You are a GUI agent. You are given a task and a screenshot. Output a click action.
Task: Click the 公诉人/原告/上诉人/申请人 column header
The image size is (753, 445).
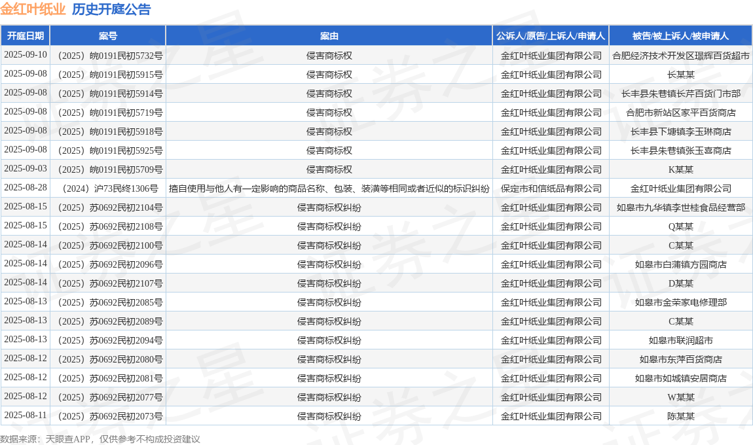coord(551,36)
